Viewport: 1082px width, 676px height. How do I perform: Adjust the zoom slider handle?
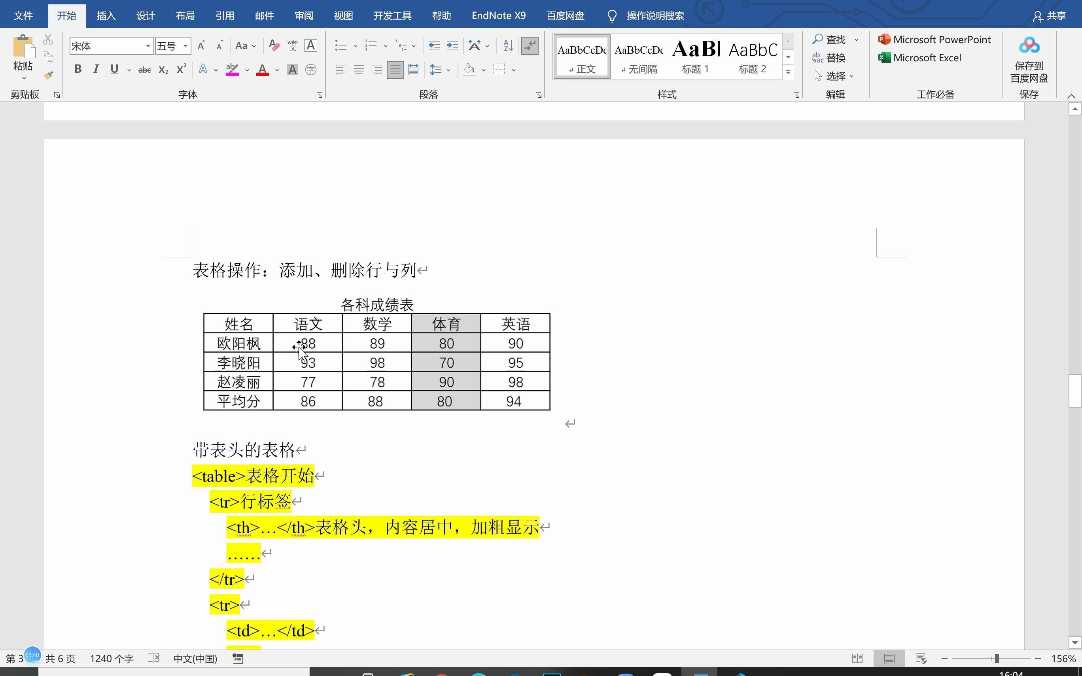coord(997,659)
